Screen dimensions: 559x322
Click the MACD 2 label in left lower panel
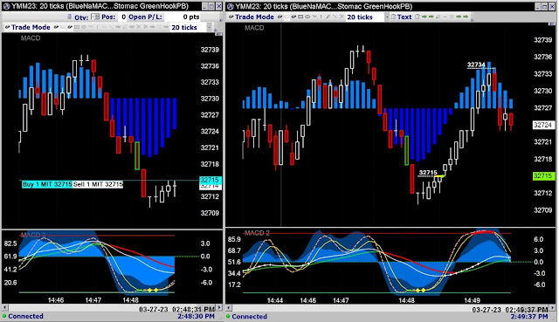click(x=33, y=235)
